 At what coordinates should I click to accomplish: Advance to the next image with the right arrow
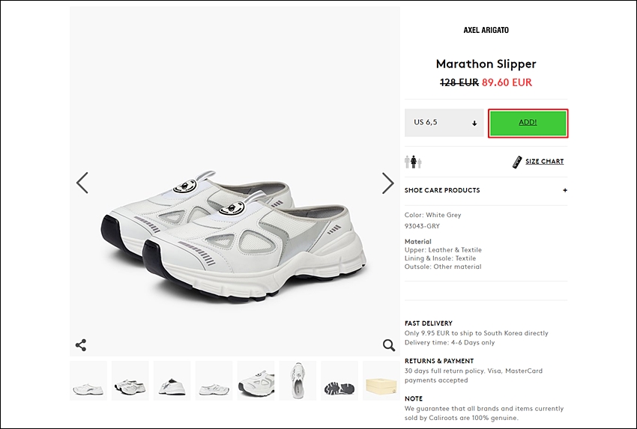pyautogui.click(x=388, y=183)
